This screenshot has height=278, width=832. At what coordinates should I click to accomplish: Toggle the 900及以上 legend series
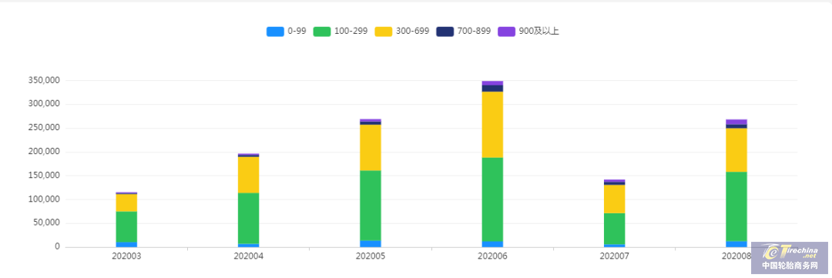click(528, 32)
